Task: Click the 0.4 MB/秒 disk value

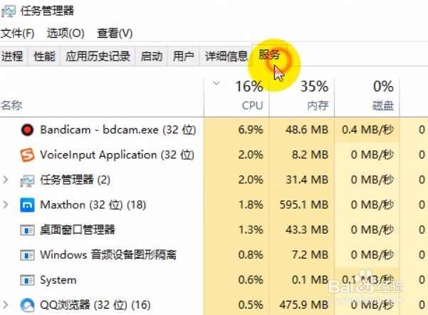Action: pyautogui.click(x=367, y=130)
